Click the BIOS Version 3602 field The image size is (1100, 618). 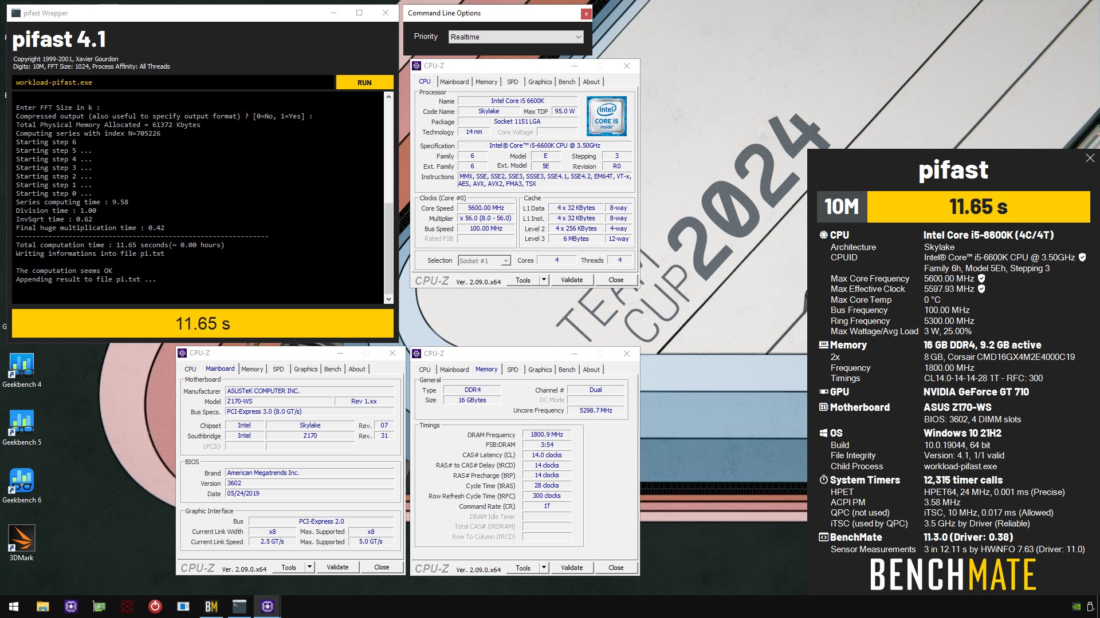pos(310,484)
